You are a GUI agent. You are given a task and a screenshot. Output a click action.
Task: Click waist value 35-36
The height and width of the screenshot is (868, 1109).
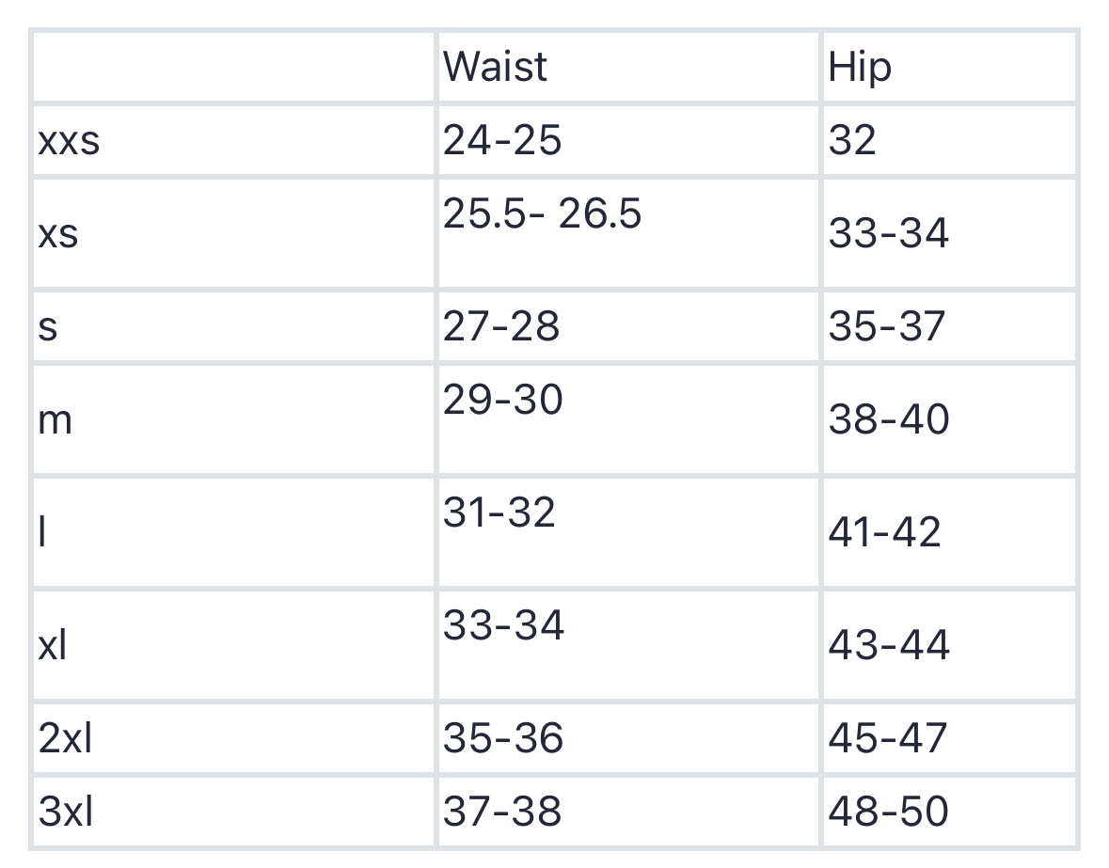503,738
